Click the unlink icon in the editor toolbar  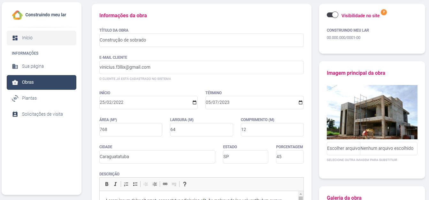[174, 184]
